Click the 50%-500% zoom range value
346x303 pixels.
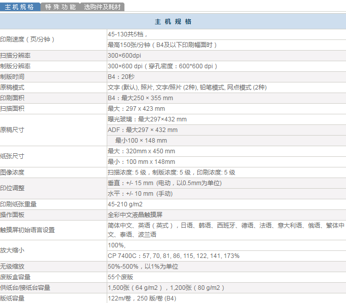[x=143, y=267]
